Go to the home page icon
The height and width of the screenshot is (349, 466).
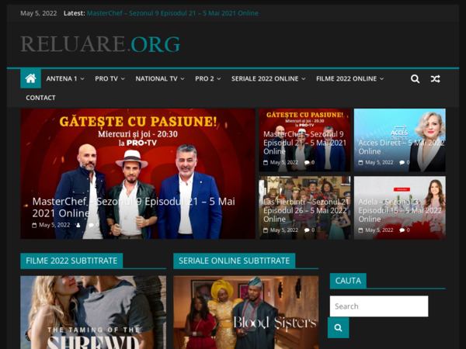click(30, 78)
